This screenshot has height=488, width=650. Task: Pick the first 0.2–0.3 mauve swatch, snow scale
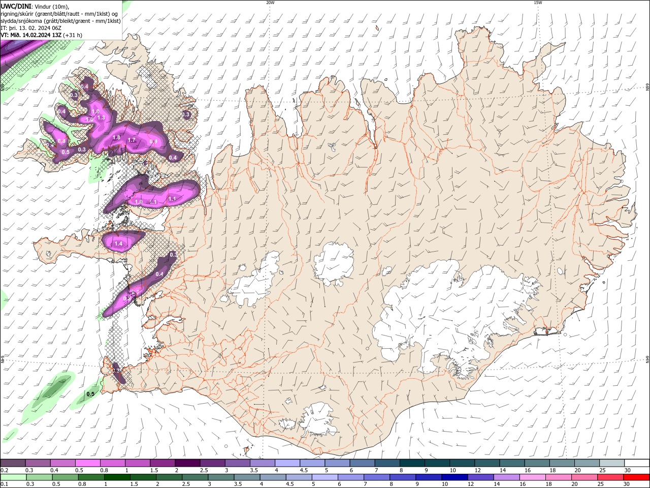(x=13, y=463)
